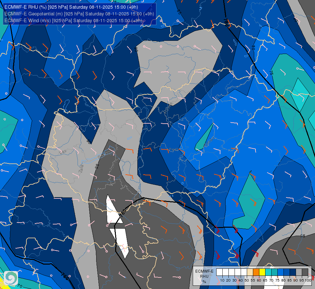Image resolution: width=315 pixels, height=289 pixels.
Task: Click the ECMWF-E Wind (m/s) legend line
Action: pos(73,21)
